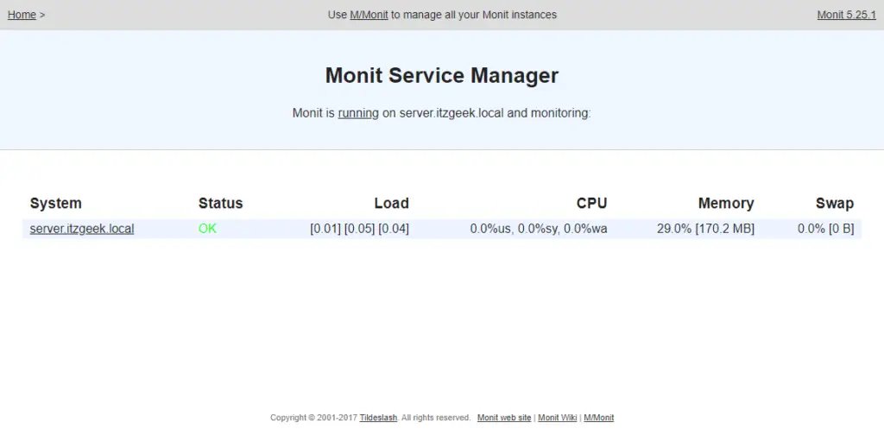884x448 pixels.
Task: Open server.itzgeek.local system details
Action: point(82,229)
